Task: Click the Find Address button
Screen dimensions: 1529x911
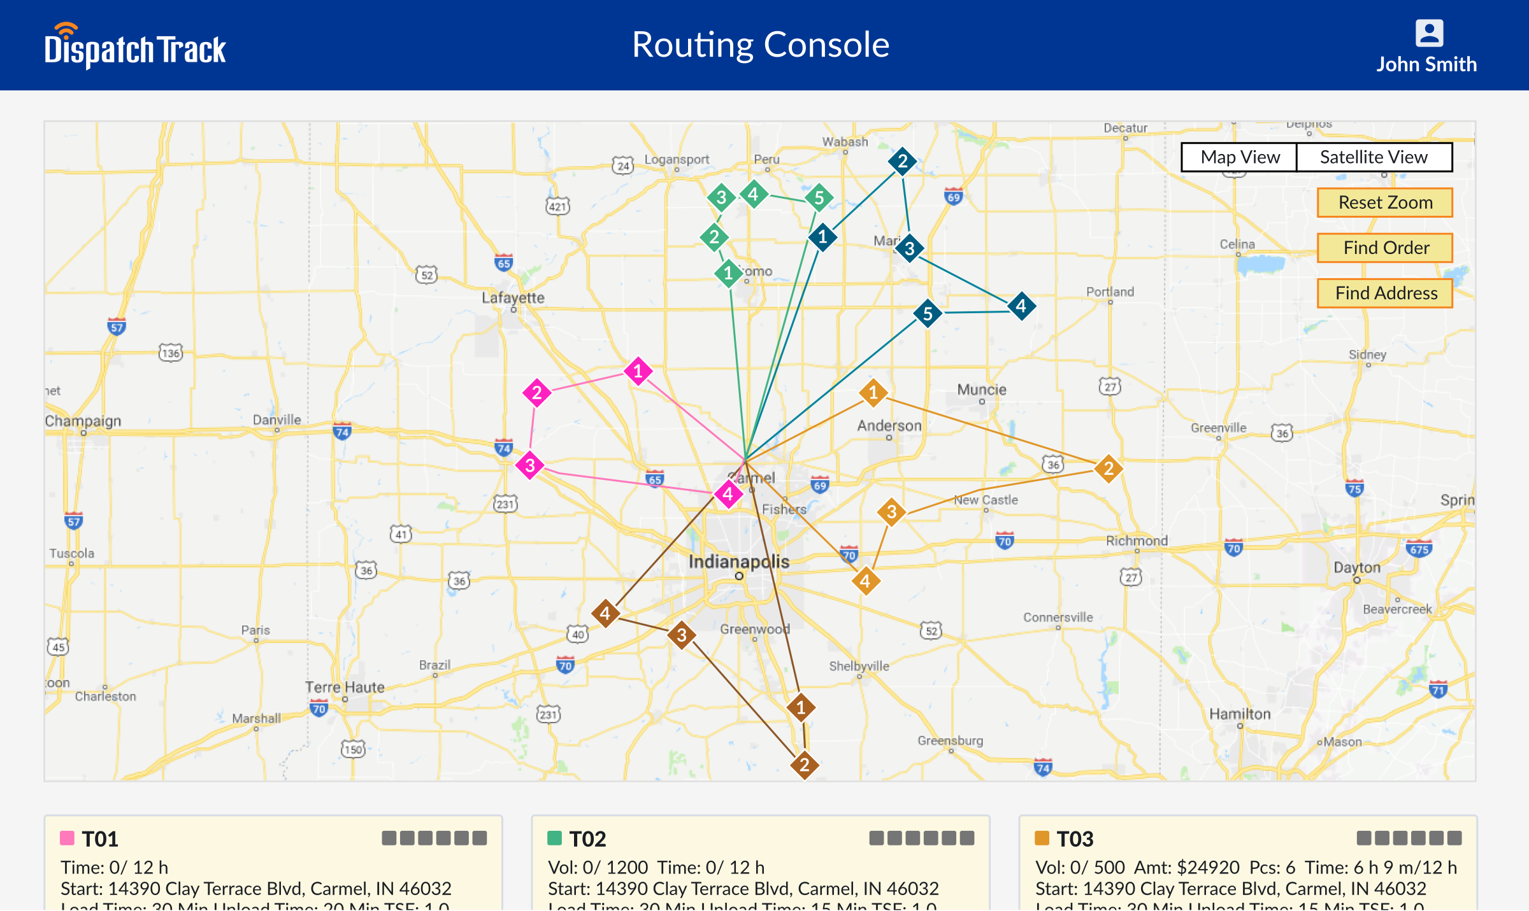Action: click(1388, 293)
